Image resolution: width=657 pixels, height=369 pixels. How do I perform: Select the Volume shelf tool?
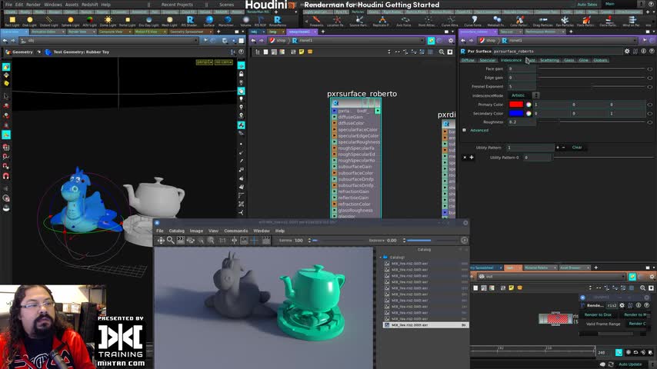[x=245, y=22]
